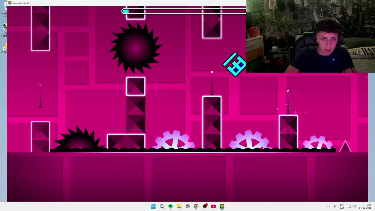Viewport: 375px width, 211px height.
Task: Open the YouTube taskbar app
Action: click(213, 206)
